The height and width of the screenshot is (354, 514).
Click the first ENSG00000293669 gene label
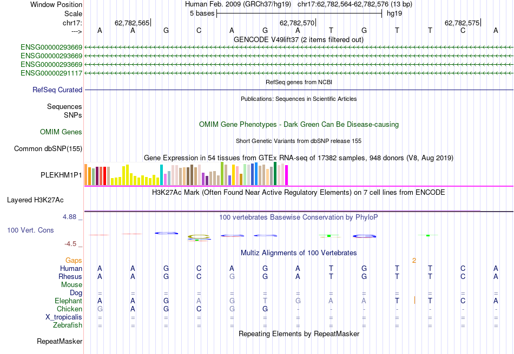click(x=51, y=47)
